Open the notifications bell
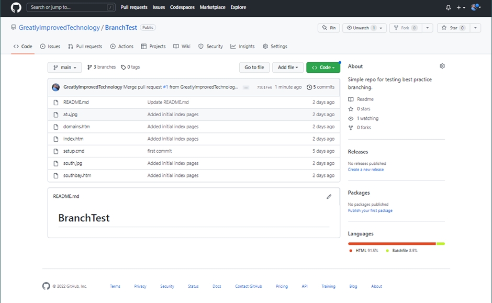 pyautogui.click(x=448, y=7)
